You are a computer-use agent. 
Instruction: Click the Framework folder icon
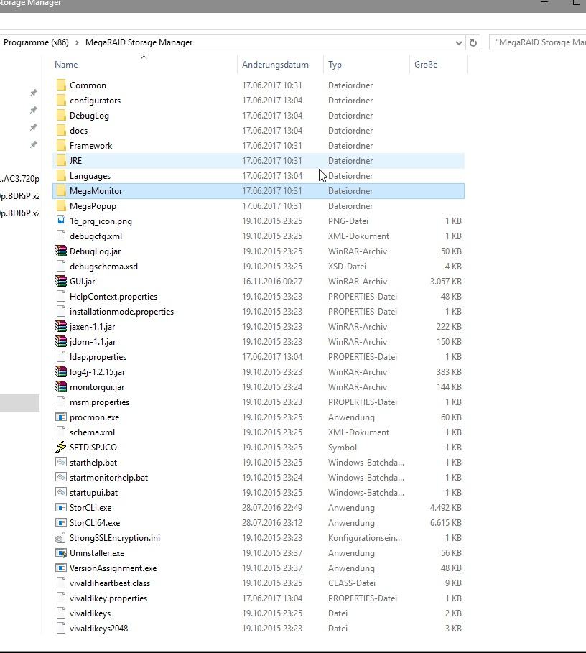tap(61, 146)
